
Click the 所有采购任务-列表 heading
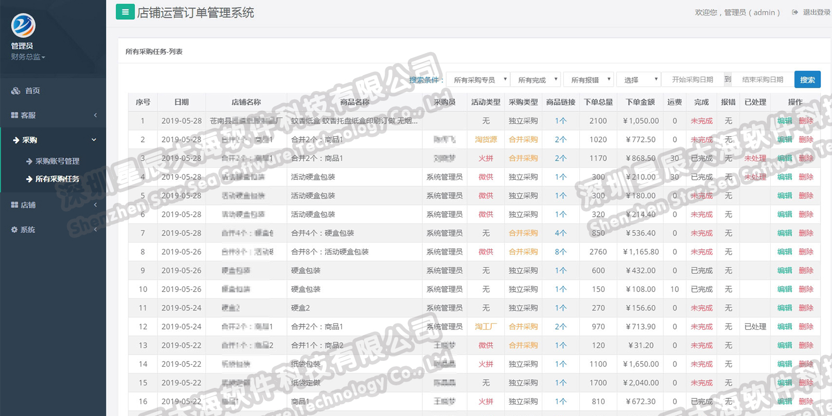click(x=154, y=51)
